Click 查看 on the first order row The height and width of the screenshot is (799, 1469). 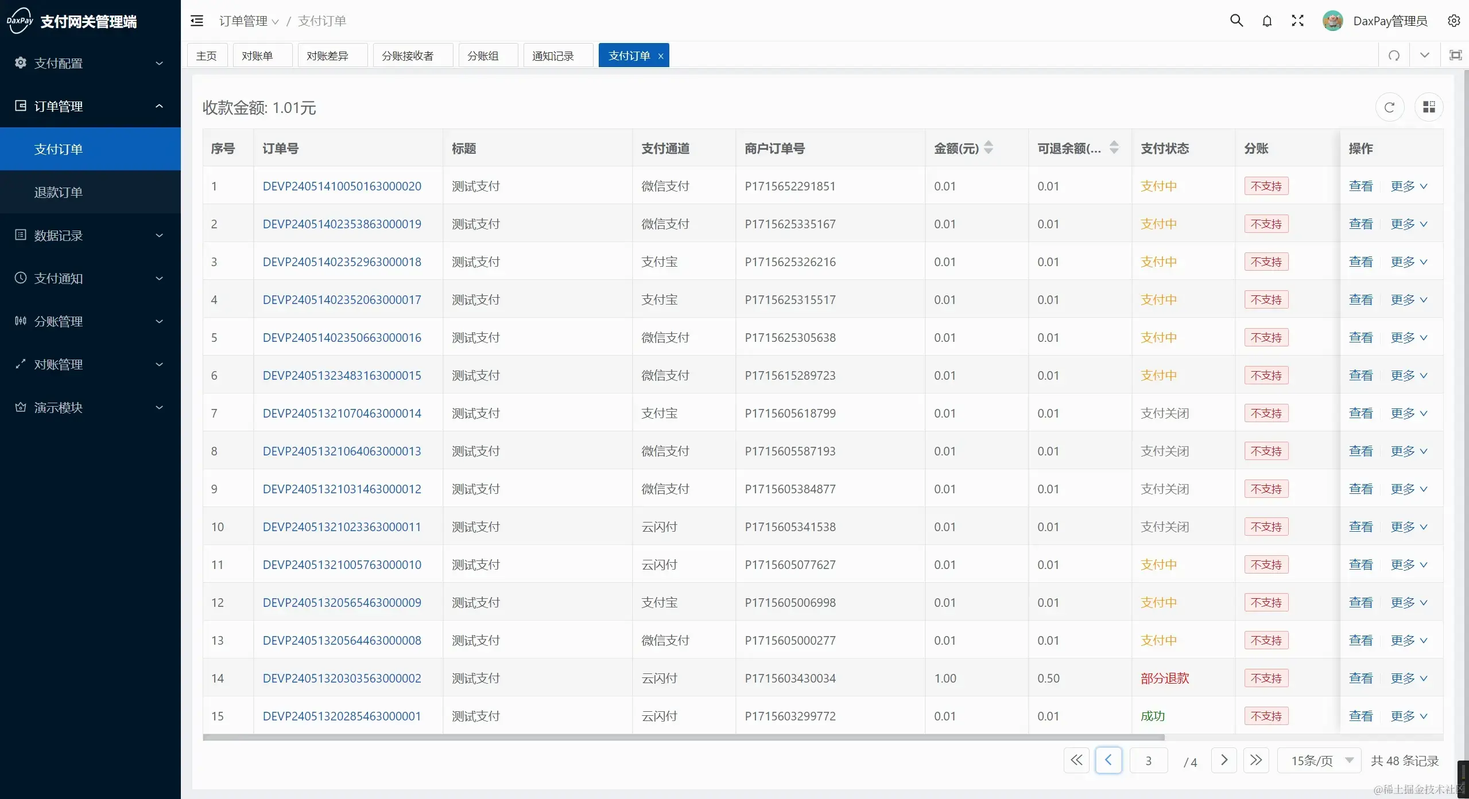coord(1362,185)
